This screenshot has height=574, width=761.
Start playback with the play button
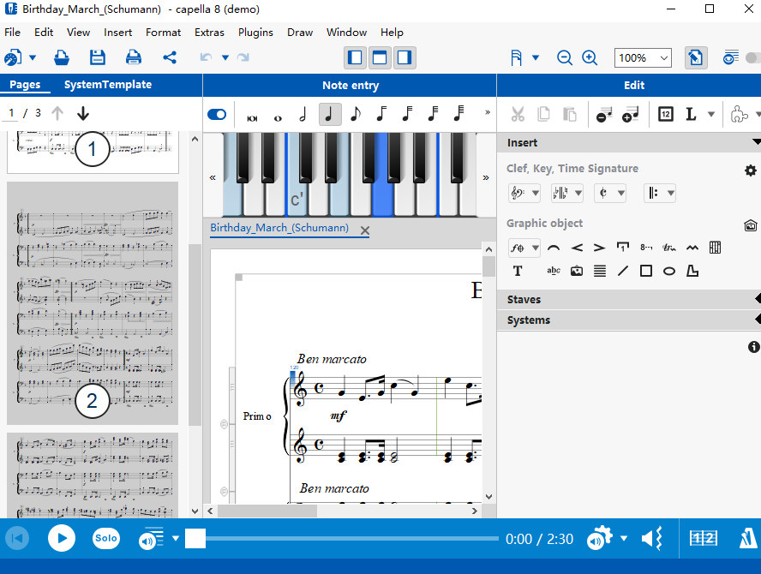point(61,538)
